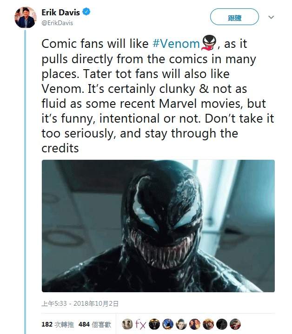Click the dark avatar second from right
Screen dimensions: 292x334
pyautogui.click(x=222, y=323)
